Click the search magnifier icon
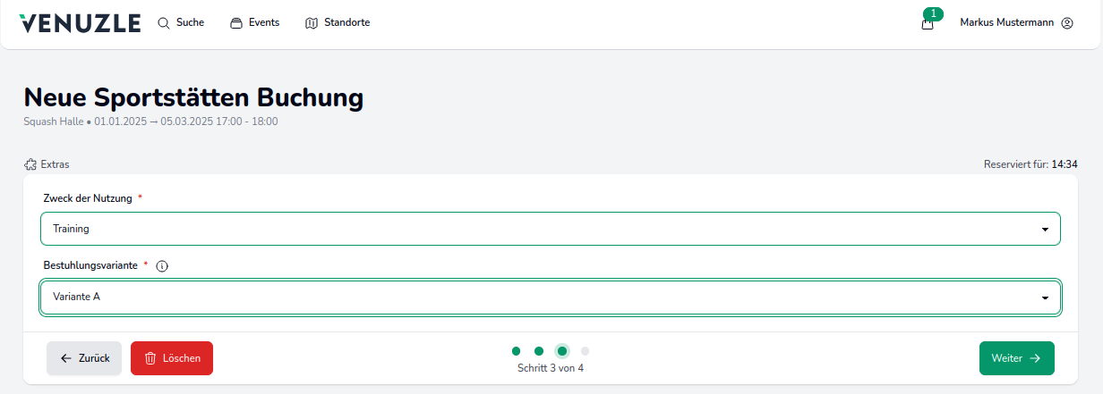1103x394 pixels. pos(164,23)
